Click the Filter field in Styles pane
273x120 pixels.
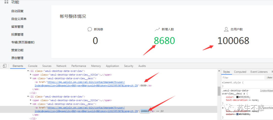(x=243, y=78)
